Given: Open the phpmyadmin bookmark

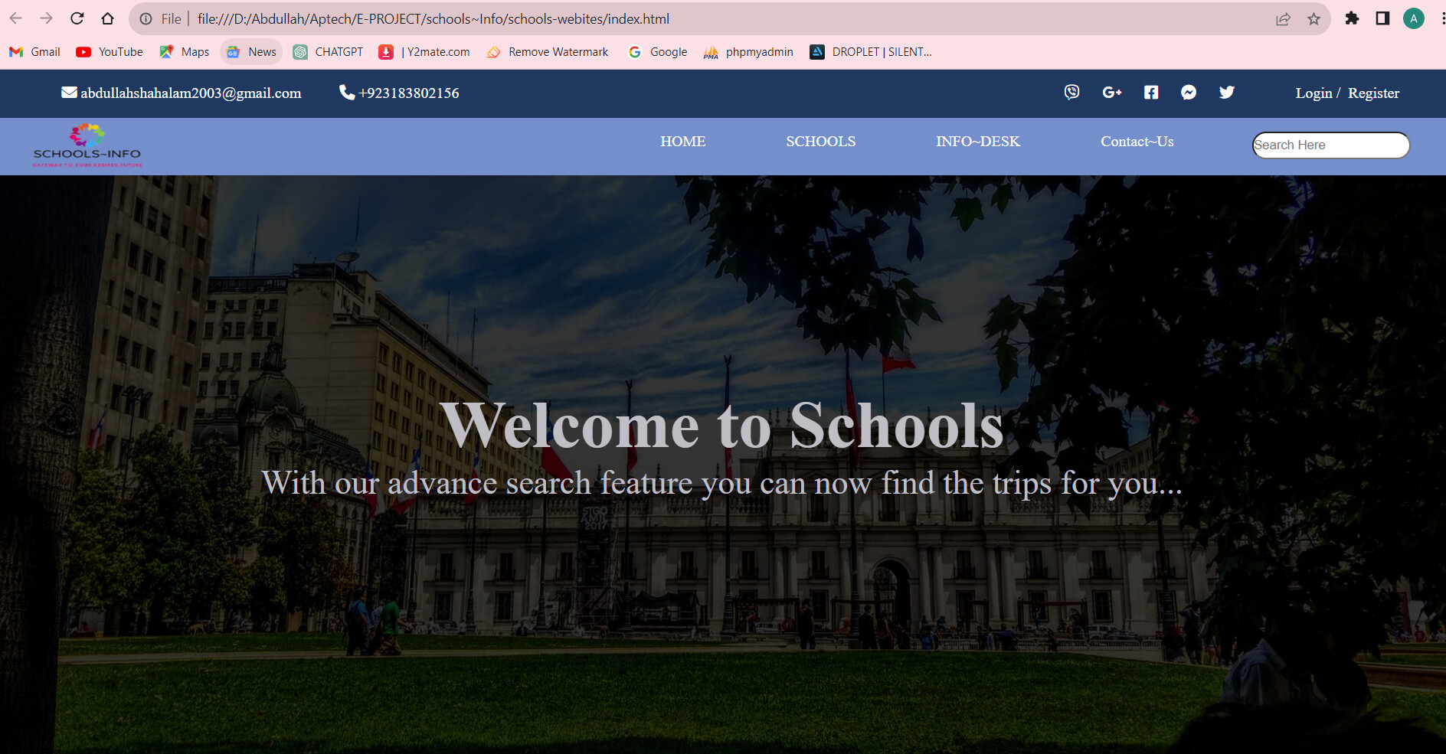Looking at the screenshot, I should click(748, 51).
